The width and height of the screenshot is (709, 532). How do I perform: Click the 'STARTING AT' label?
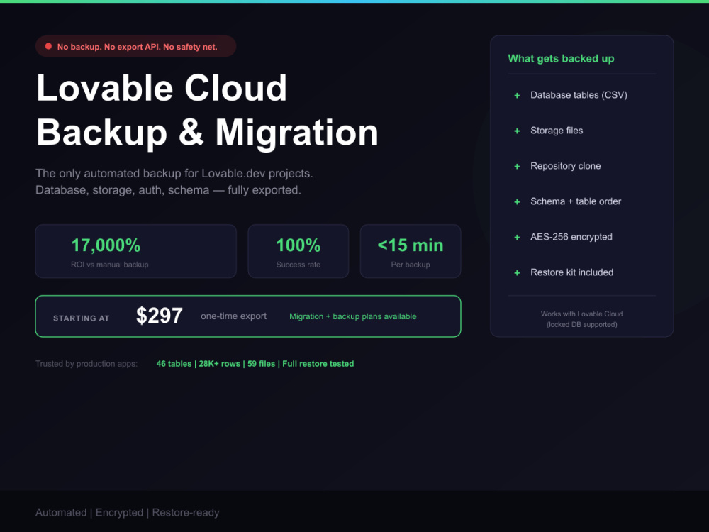coord(82,318)
